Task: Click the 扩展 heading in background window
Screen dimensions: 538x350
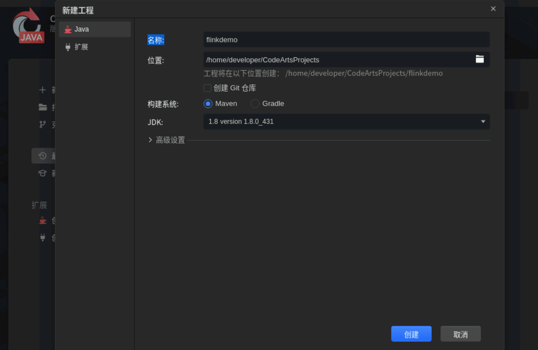Action: 39,205
